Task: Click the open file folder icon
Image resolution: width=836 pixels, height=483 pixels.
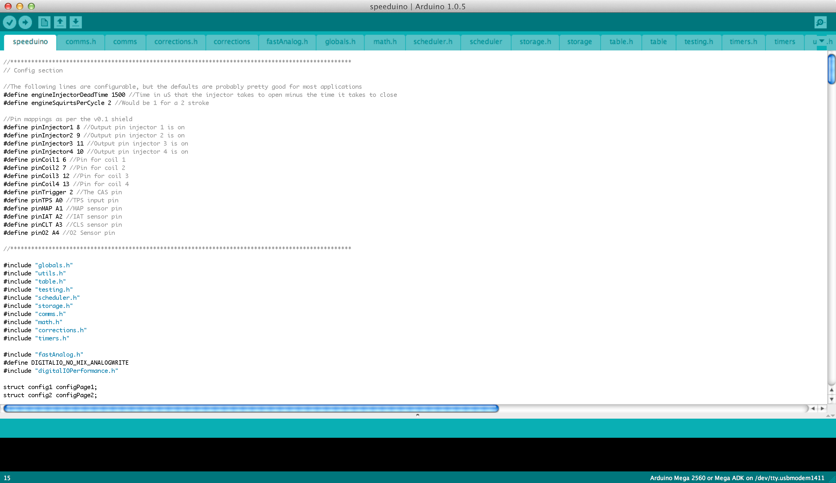Action: pyautogui.click(x=60, y=22)
